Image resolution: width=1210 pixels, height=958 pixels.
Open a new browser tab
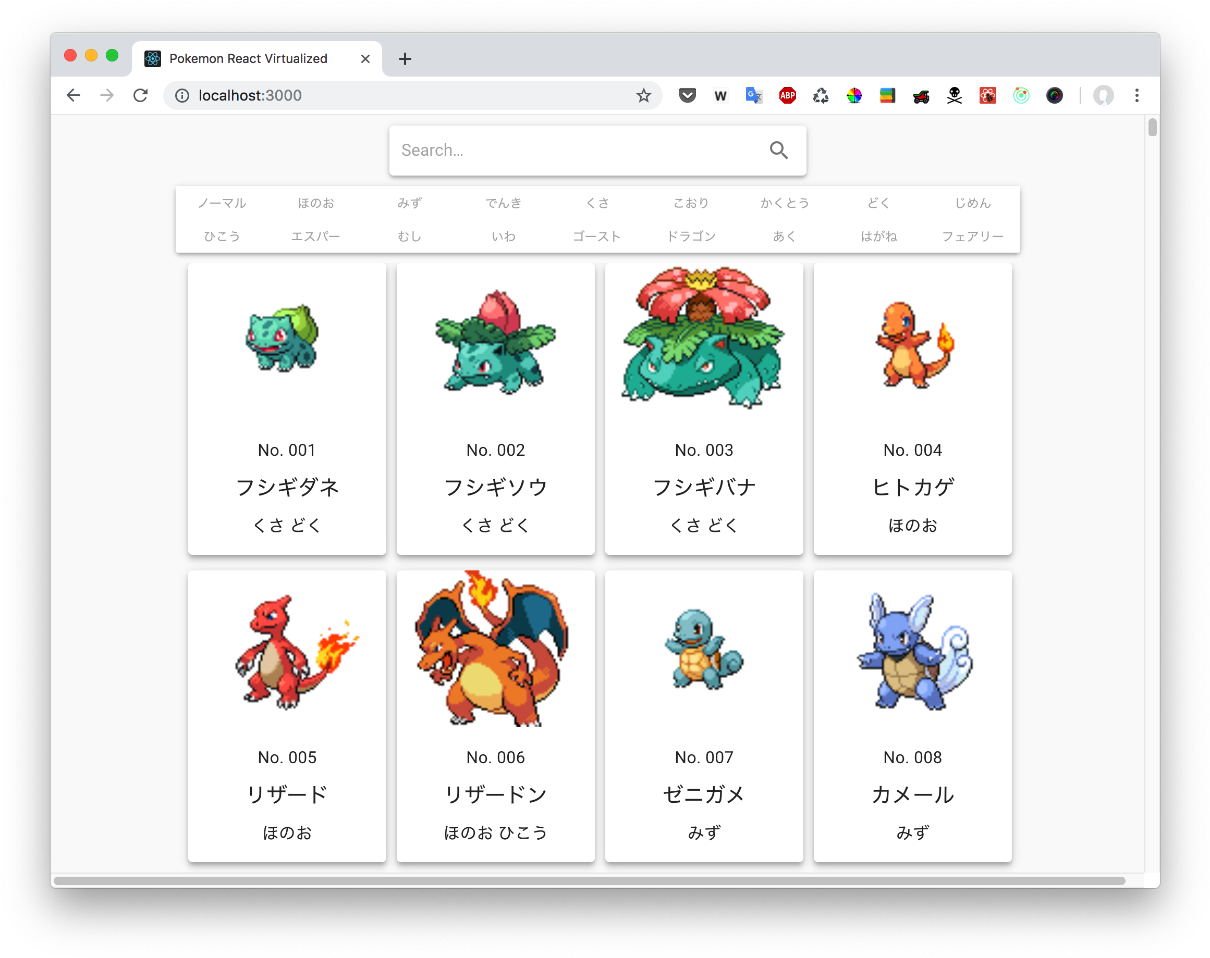coord(405,58)
